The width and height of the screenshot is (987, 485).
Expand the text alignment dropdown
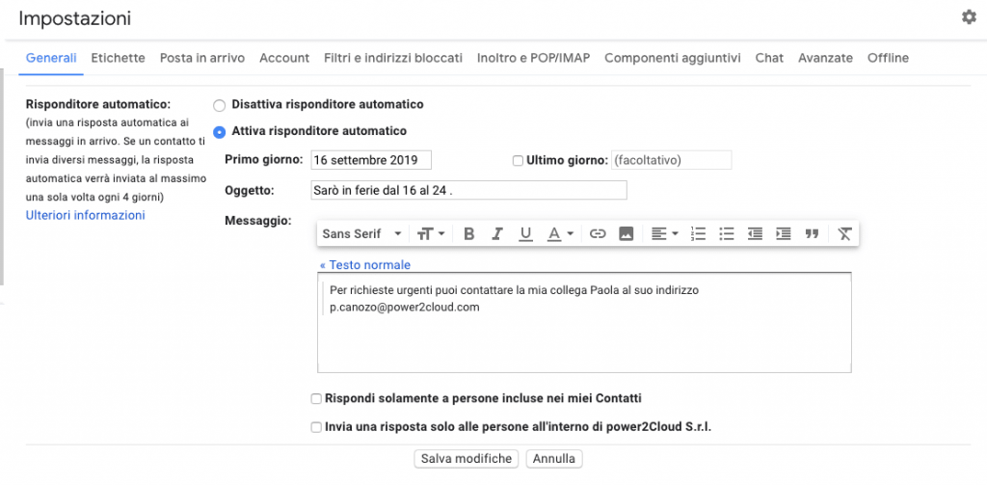[x=664, y=234]
